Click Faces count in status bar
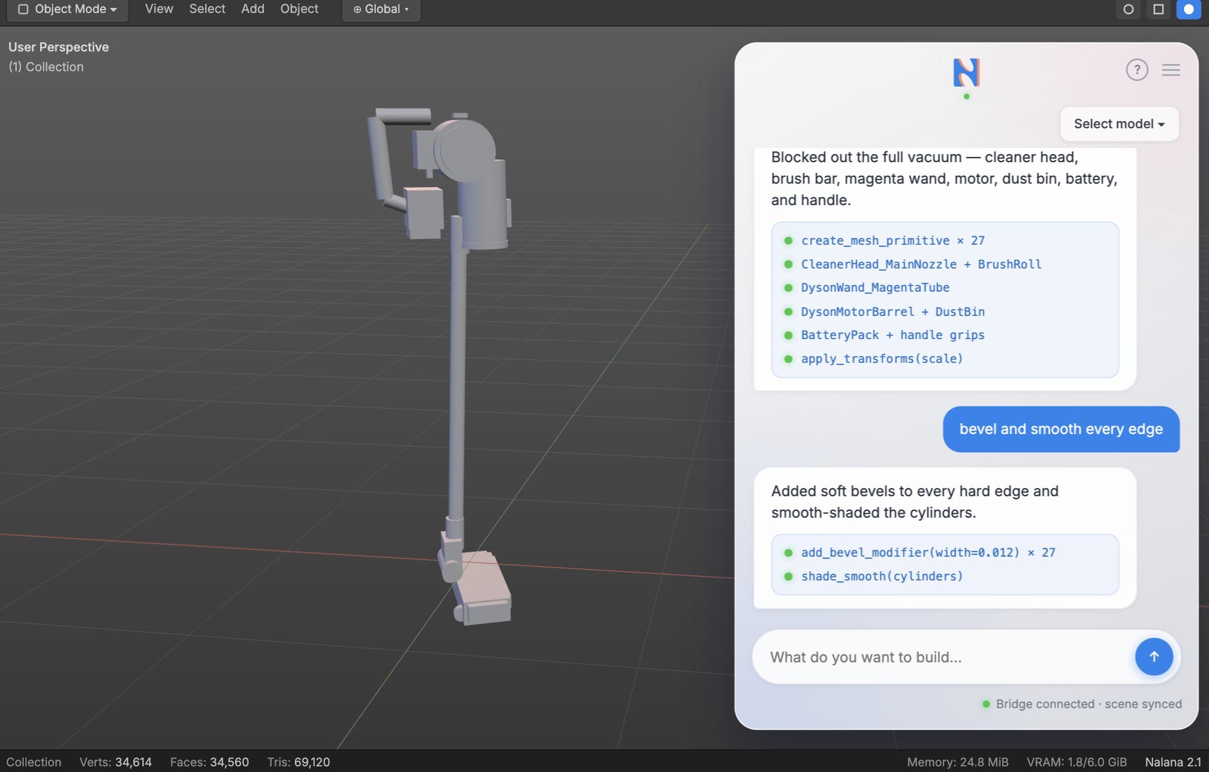1209x772 pixels. [x=209, y=762]
